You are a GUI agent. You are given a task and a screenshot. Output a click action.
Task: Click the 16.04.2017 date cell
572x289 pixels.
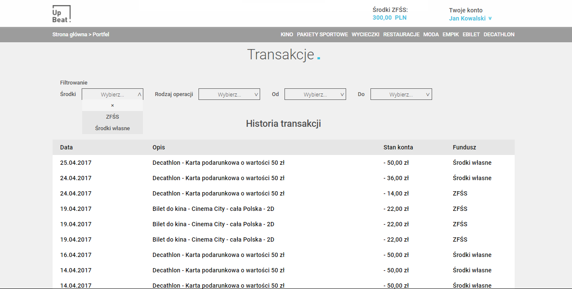point(76,255)
